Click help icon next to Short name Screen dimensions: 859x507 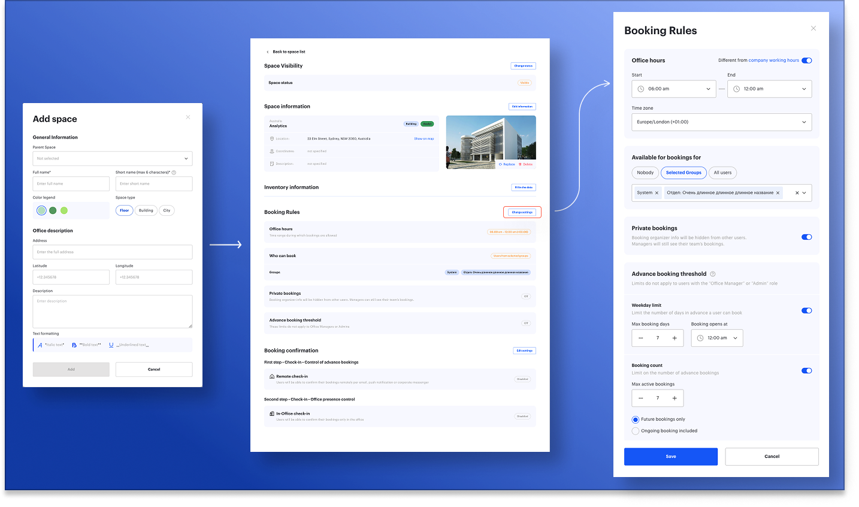[174, 173]
